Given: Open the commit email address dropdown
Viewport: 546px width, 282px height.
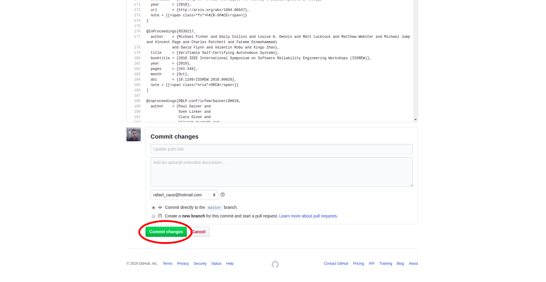Looking at the screenshot, I should (184, 195).
